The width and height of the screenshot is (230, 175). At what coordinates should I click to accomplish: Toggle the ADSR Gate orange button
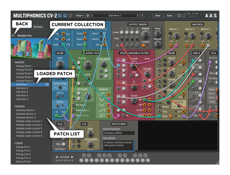click(x=170, y=116)
